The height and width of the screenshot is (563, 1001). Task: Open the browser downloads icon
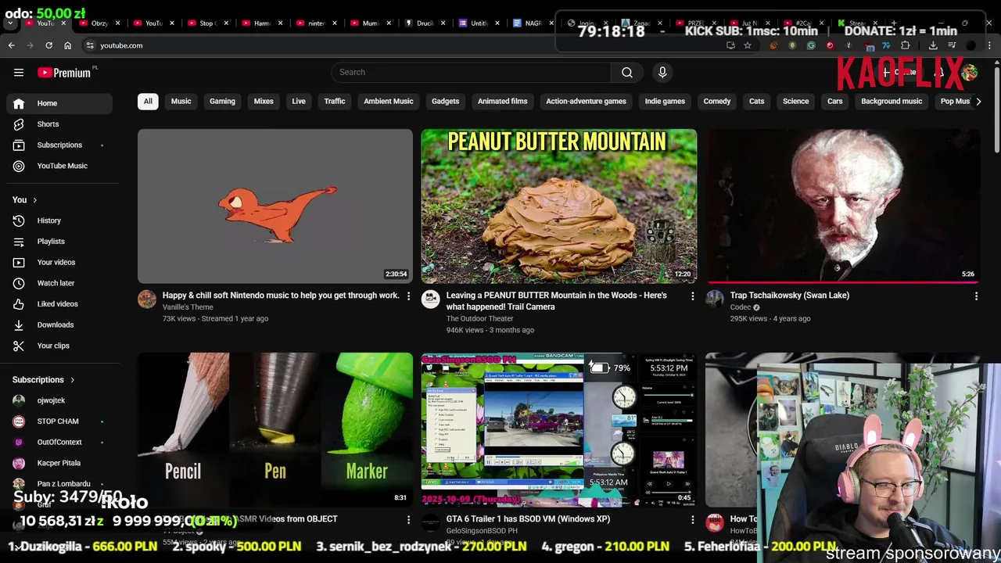coord(933,45)
